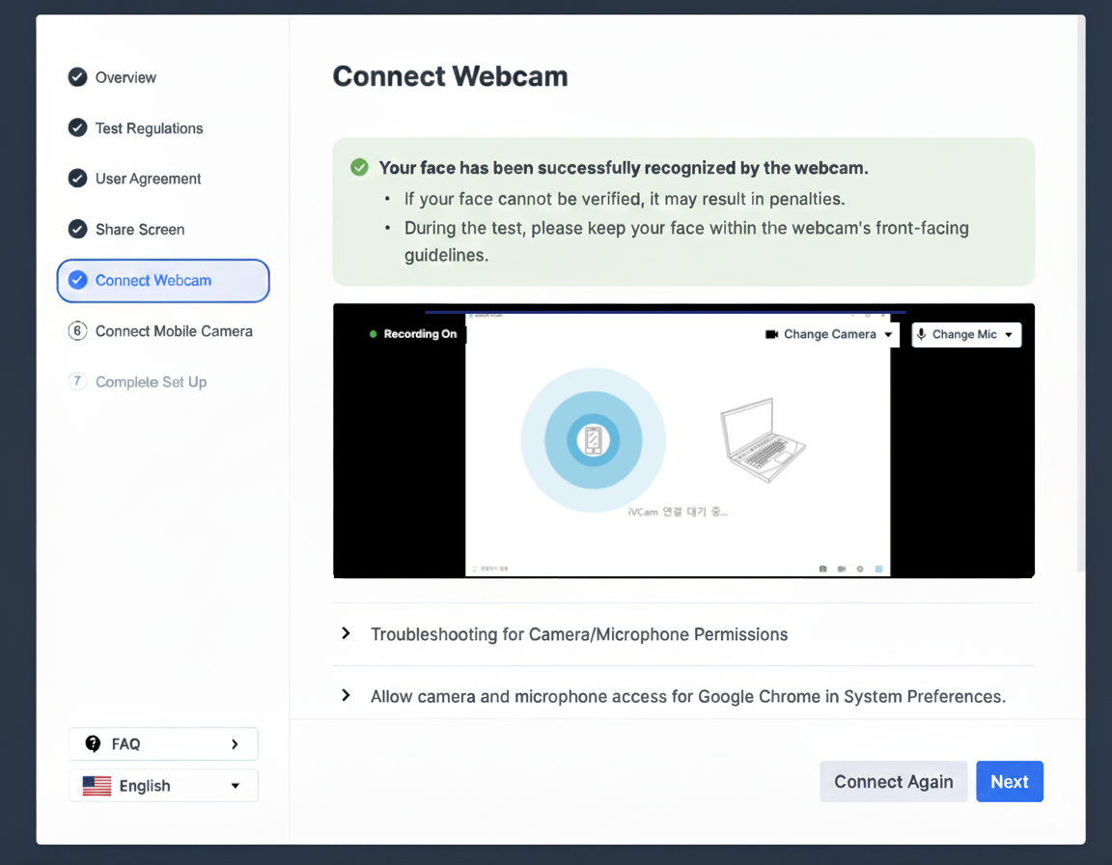Open the FAQ link

(163, 743)
